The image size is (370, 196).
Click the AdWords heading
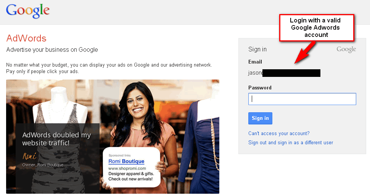(x=26, y=38)
